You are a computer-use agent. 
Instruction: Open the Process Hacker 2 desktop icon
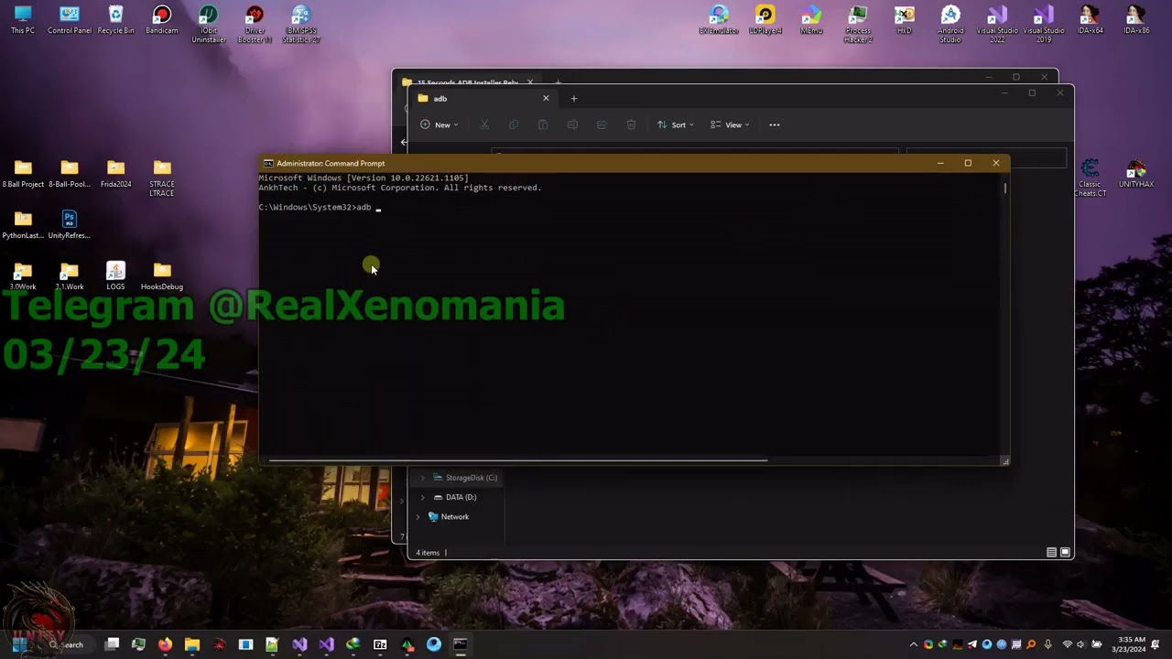point(858,24)
